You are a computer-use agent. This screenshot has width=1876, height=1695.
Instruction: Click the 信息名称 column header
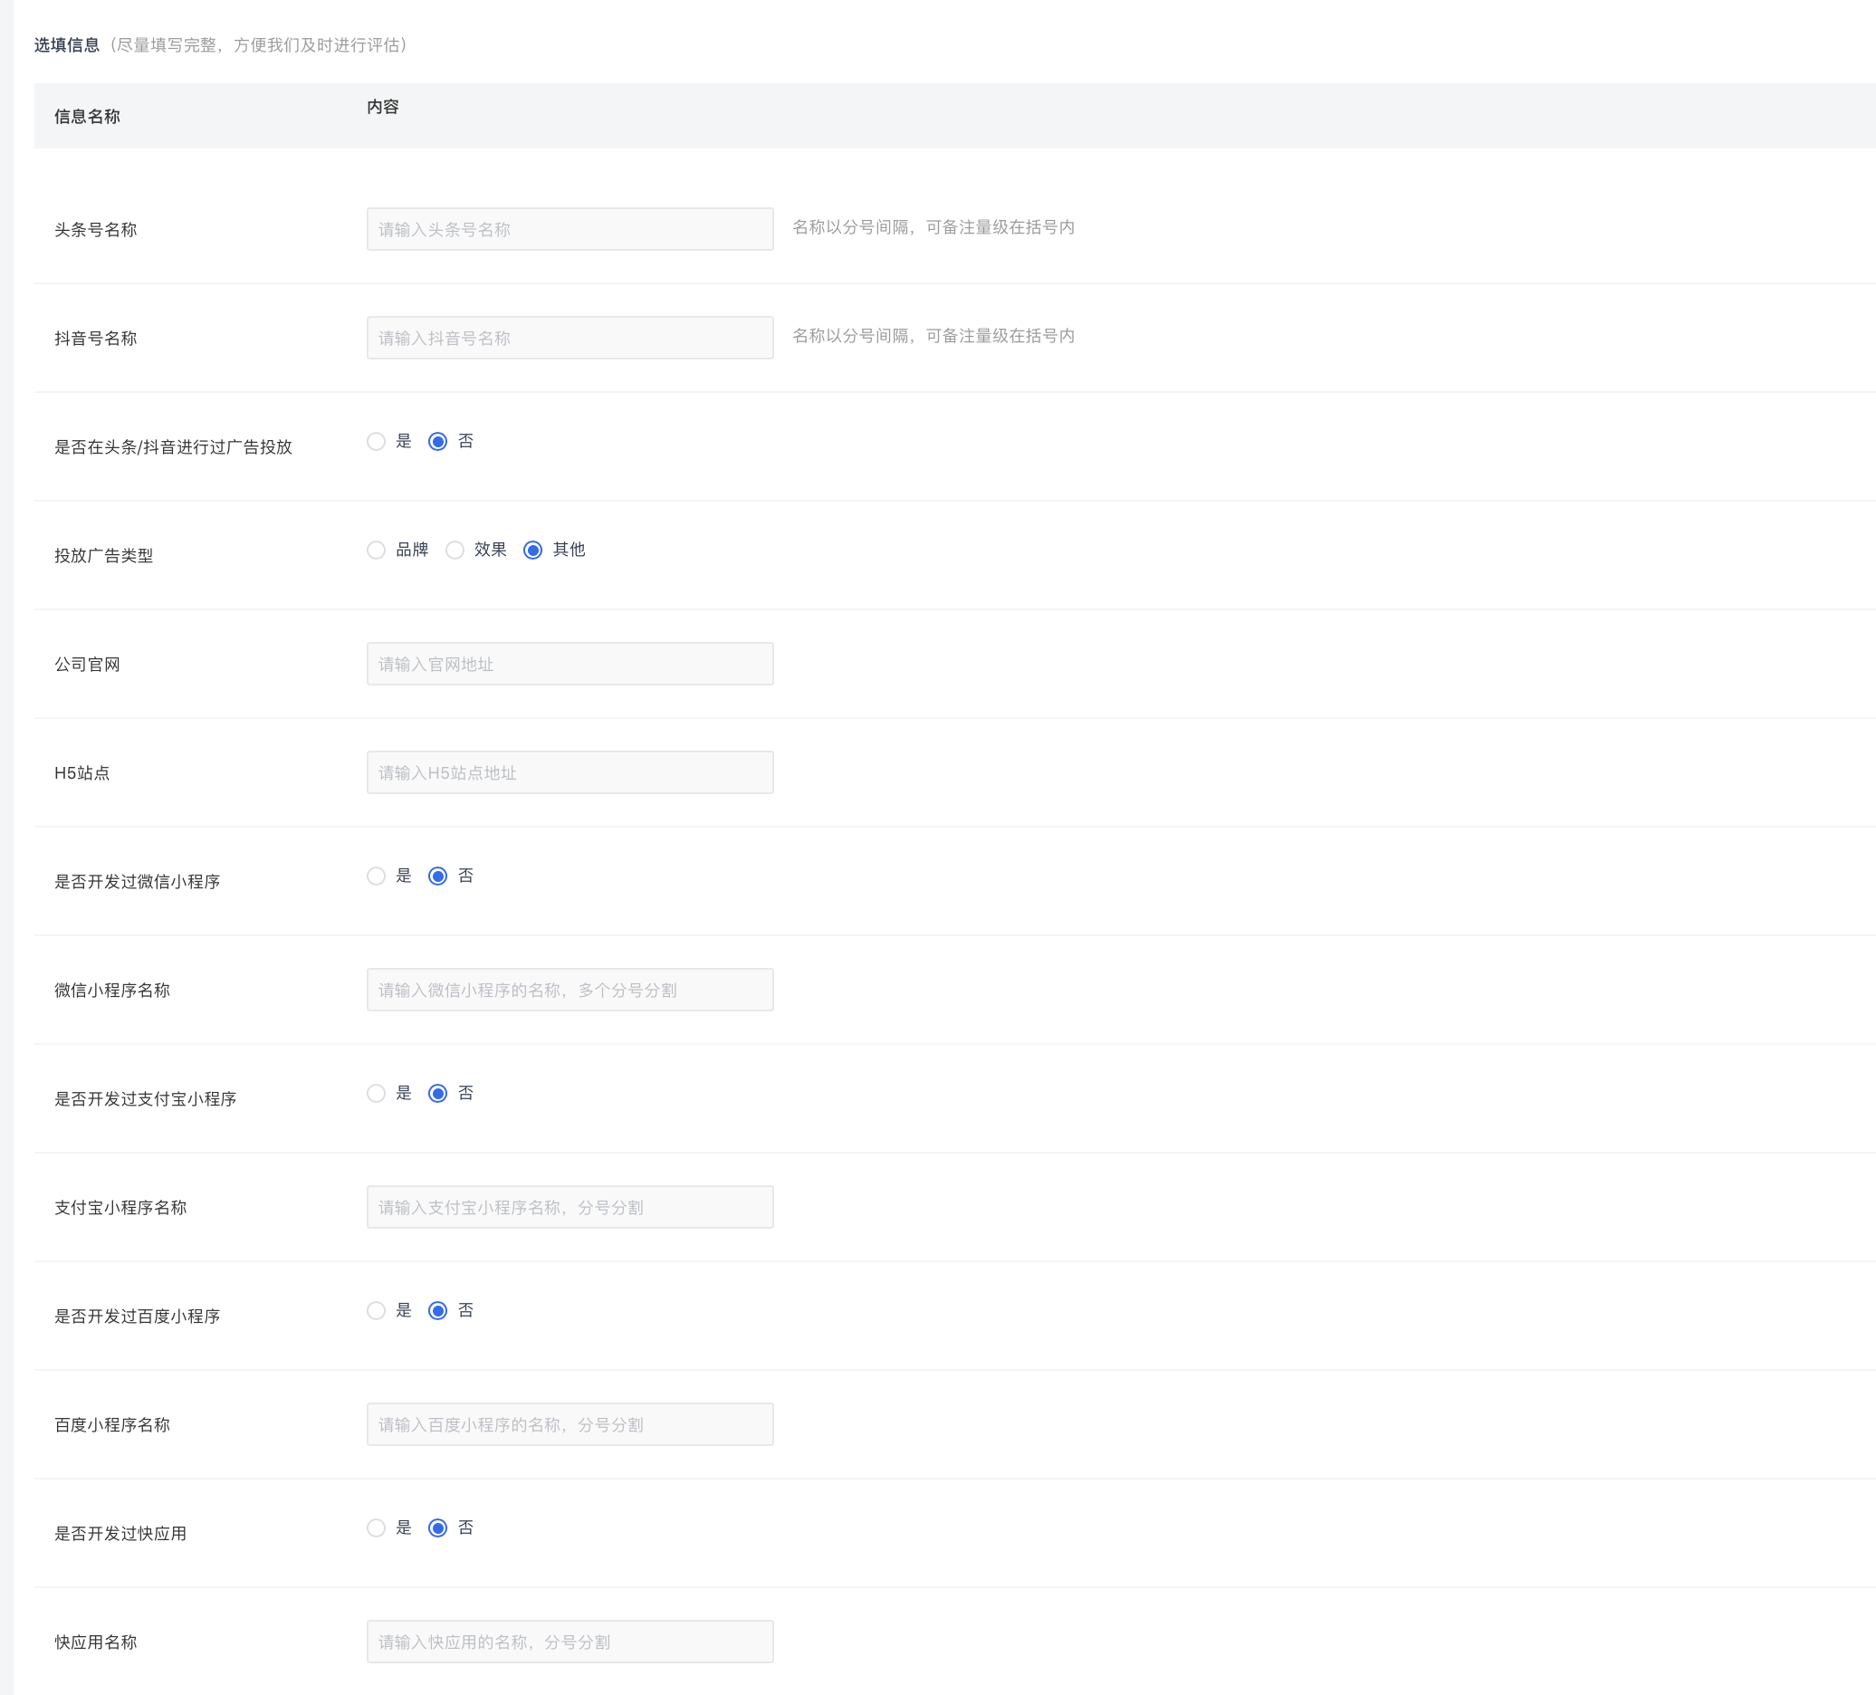pyautogui.click(x=88, y=117)
